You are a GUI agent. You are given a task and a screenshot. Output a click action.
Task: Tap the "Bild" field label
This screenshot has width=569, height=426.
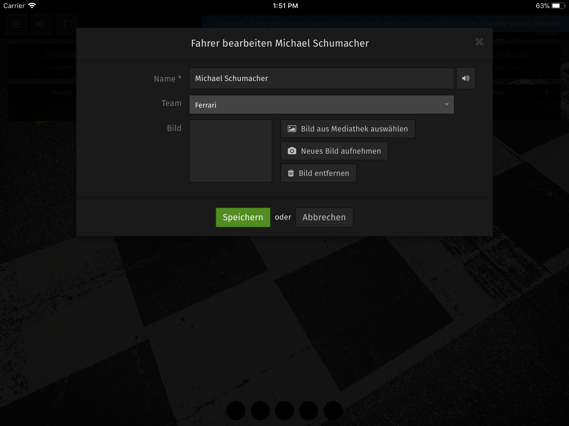coord(174,128)
